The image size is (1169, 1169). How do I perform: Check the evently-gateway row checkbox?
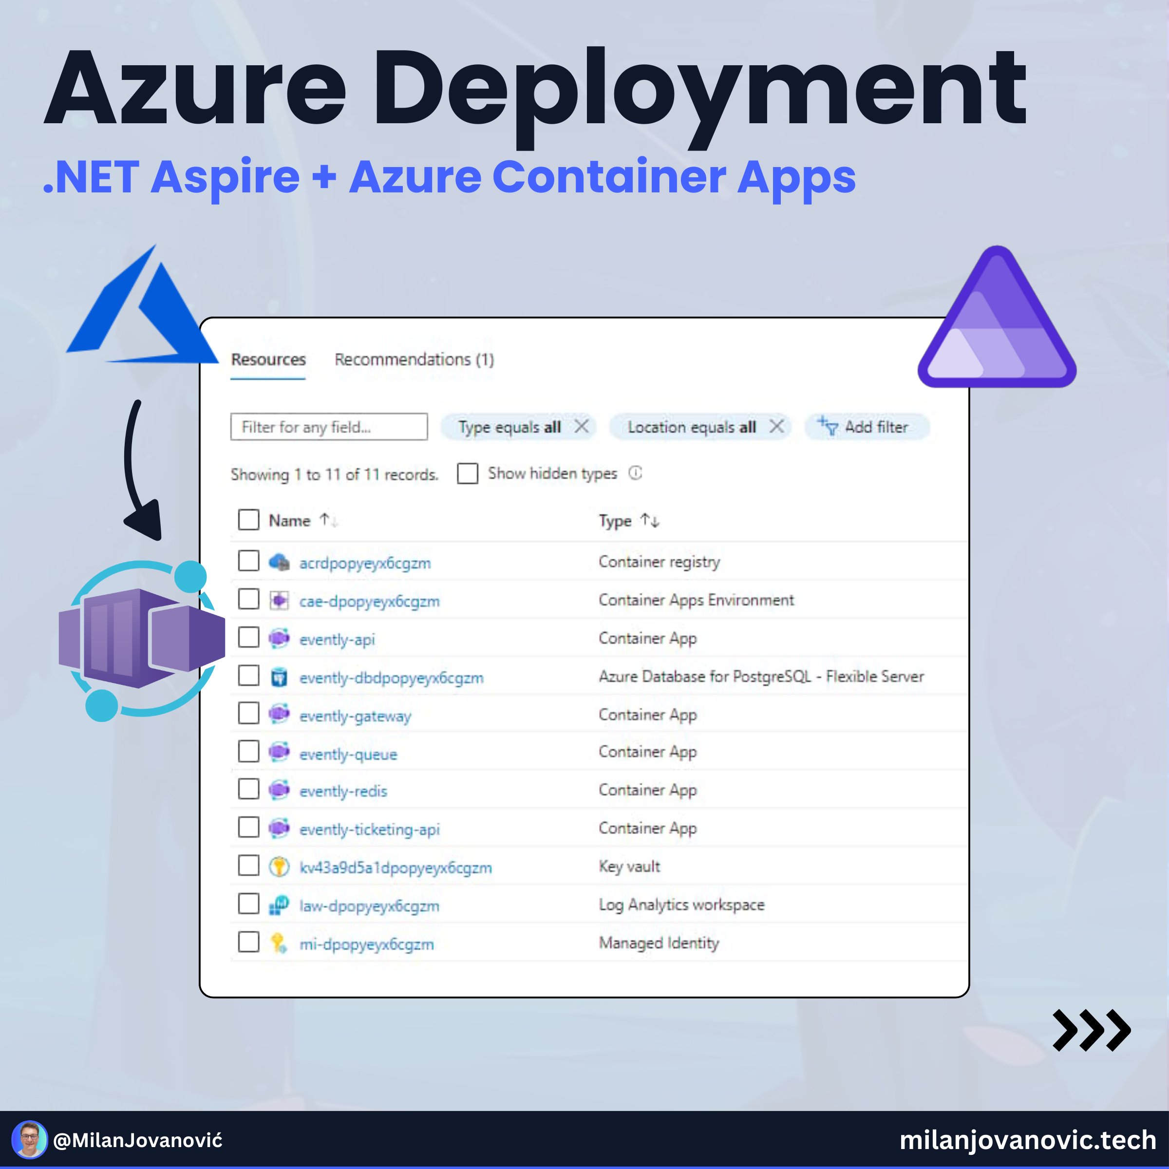coord(249,714)
